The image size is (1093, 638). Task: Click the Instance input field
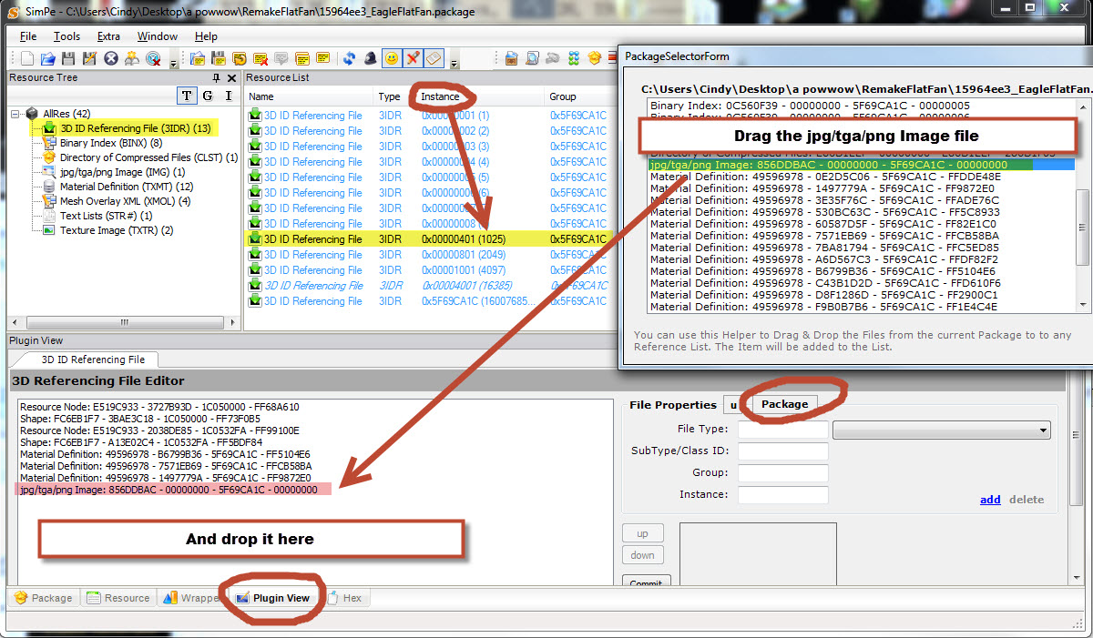(x=782, y=495)
